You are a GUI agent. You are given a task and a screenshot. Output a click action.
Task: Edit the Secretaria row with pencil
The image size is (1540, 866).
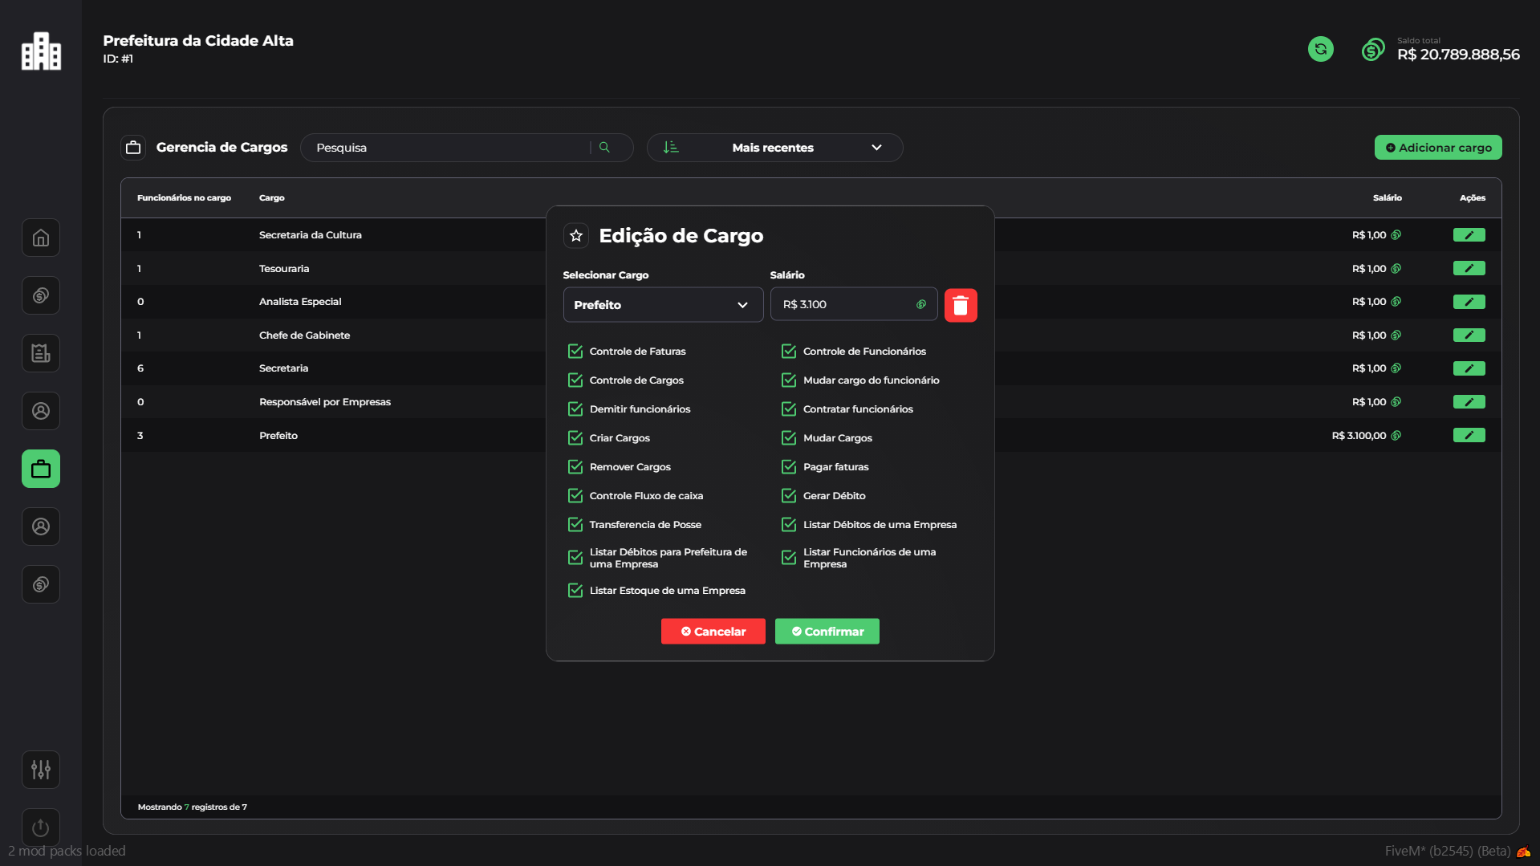(x=1469, y=368)
